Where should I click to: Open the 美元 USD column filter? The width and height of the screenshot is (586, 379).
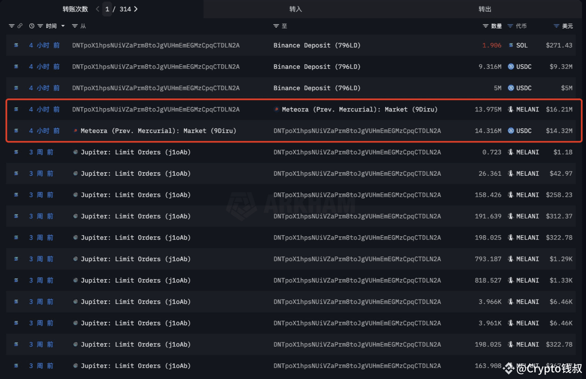(557, 26)
